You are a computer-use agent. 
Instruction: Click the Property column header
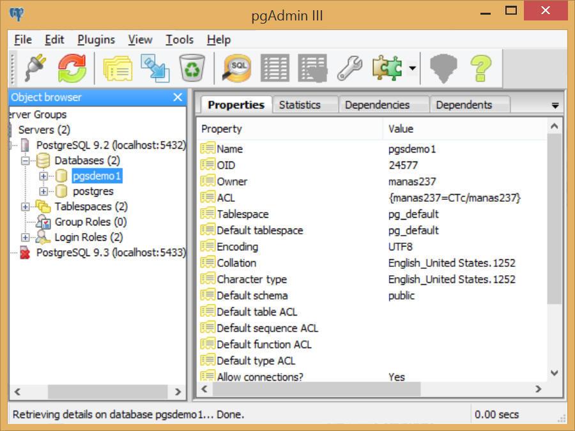coord(291,129)
